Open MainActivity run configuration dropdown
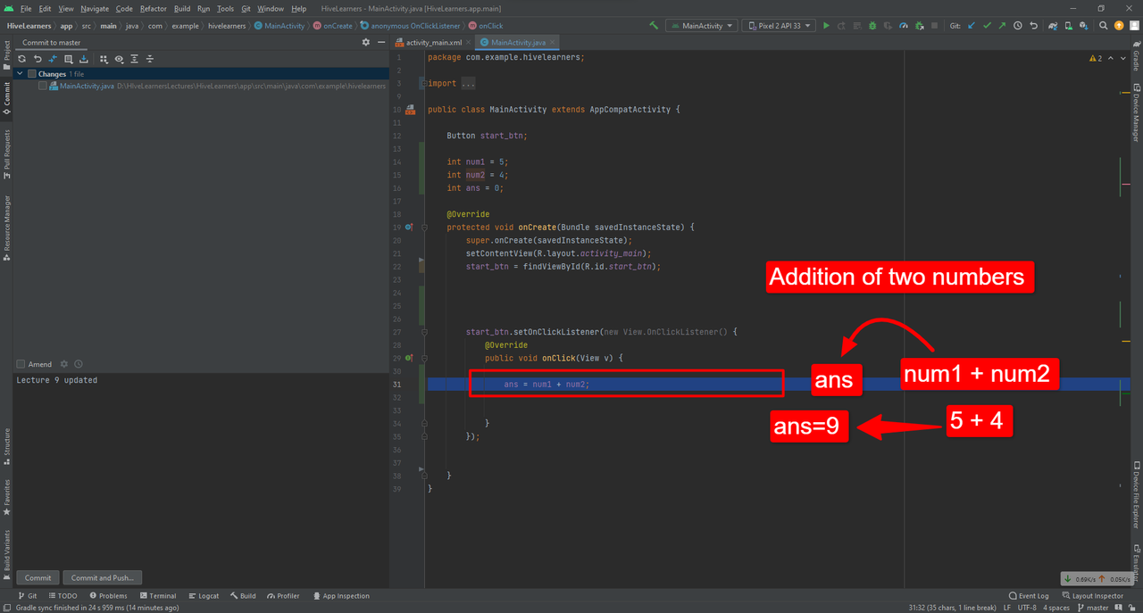Viewport: 1143px width, 613px height. tap(702, 26)
